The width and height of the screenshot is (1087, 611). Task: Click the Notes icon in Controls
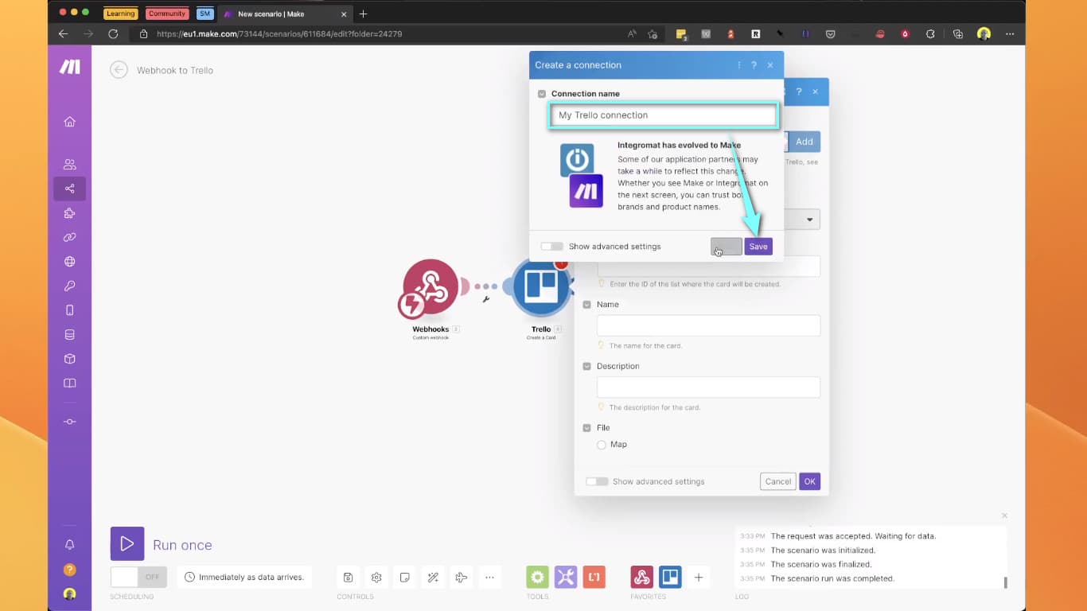[x=405, y=578]
